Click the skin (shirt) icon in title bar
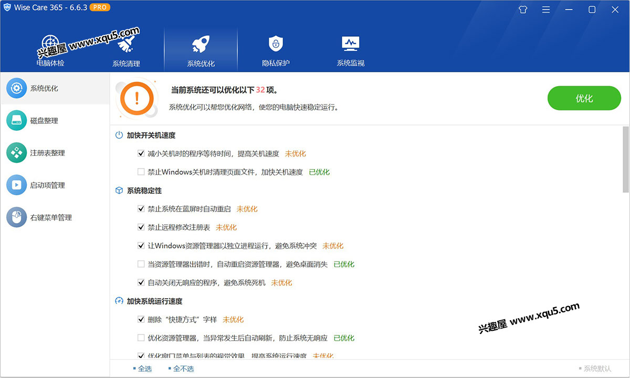 coord(522,9)
